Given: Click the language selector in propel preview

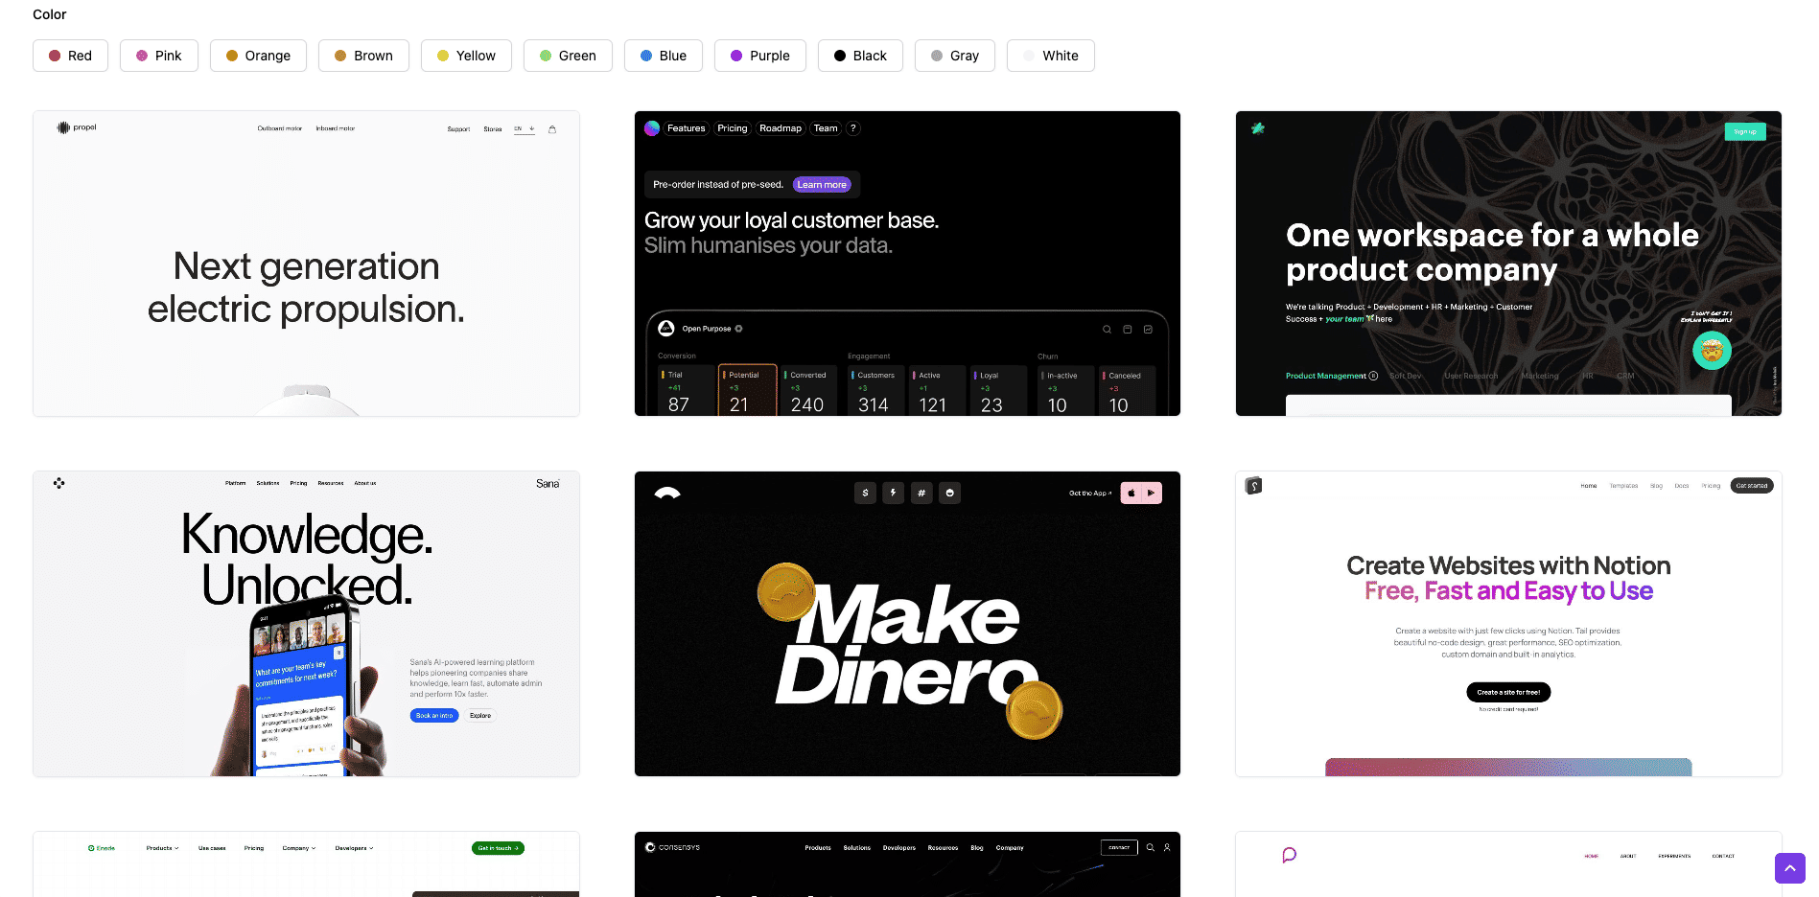Looking at the screenshot, I should (x=525, y=128).
